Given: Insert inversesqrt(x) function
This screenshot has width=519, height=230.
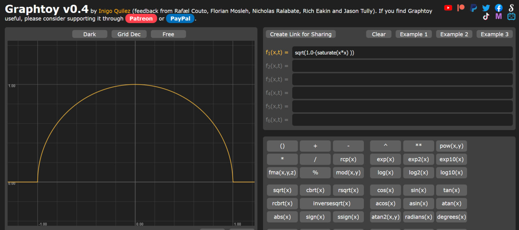Looking at the screenshot, I should [x=332, y=203].
